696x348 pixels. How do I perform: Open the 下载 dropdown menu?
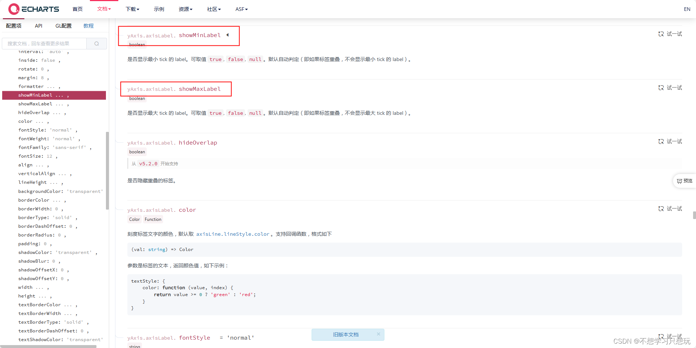(133, 9)
